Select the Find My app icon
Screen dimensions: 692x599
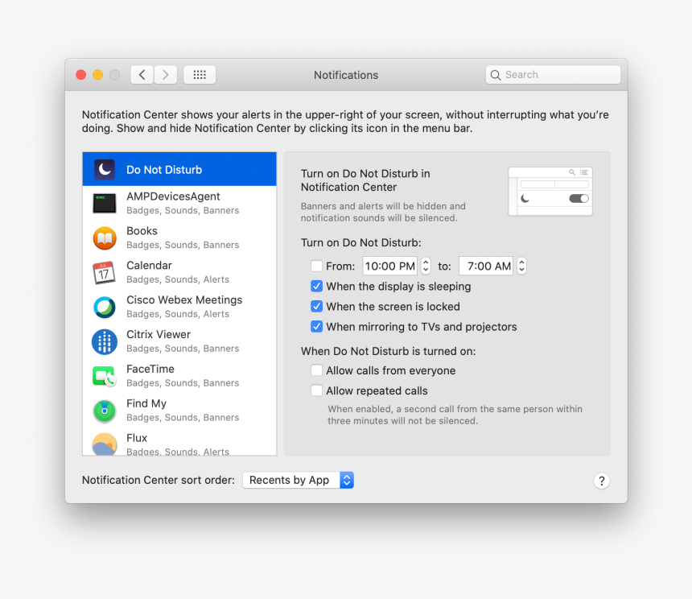[x=104, y=410]
